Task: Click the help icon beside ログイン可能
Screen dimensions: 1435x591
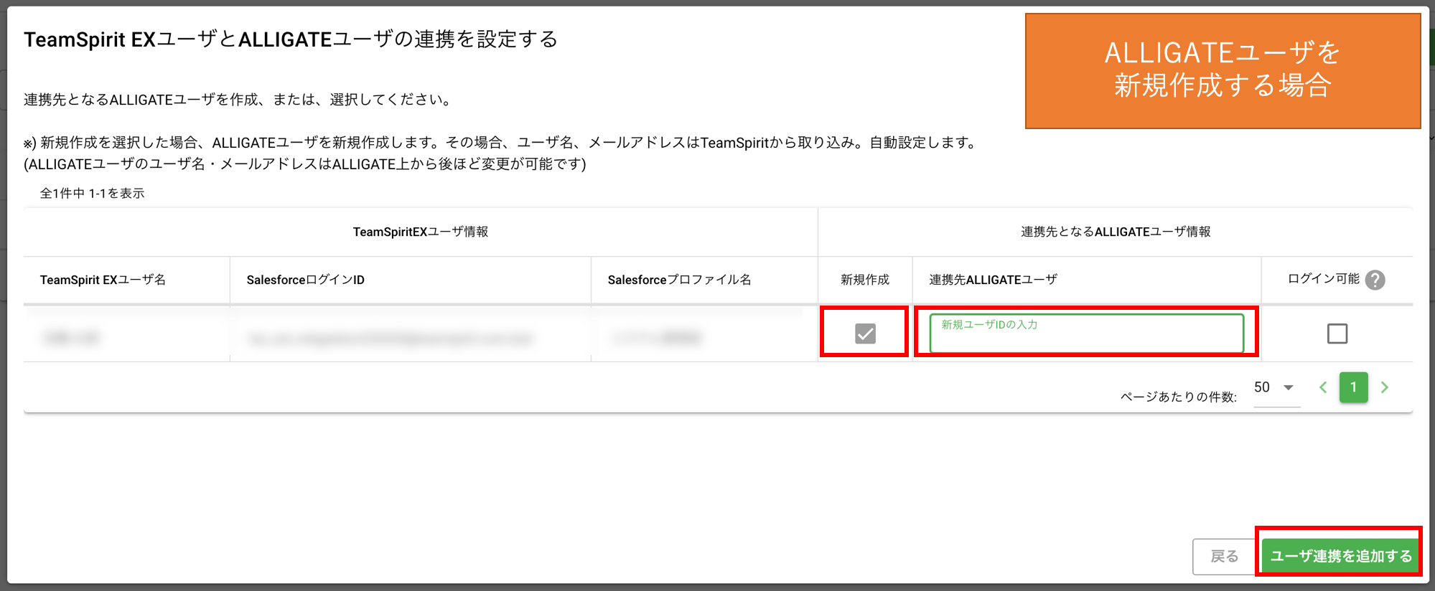Action: click(1375, 280)
